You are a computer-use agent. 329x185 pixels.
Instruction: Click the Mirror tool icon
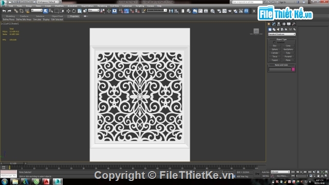(x=171, y=11)
